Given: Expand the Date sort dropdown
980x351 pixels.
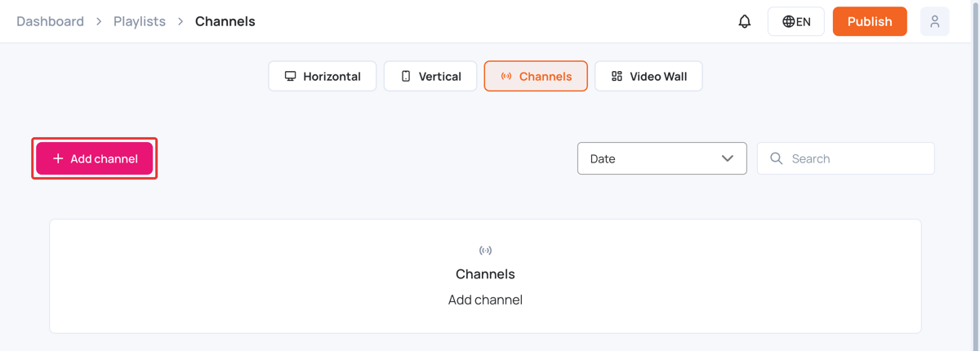Looking at the screenshot, I should tap(662, 158).
